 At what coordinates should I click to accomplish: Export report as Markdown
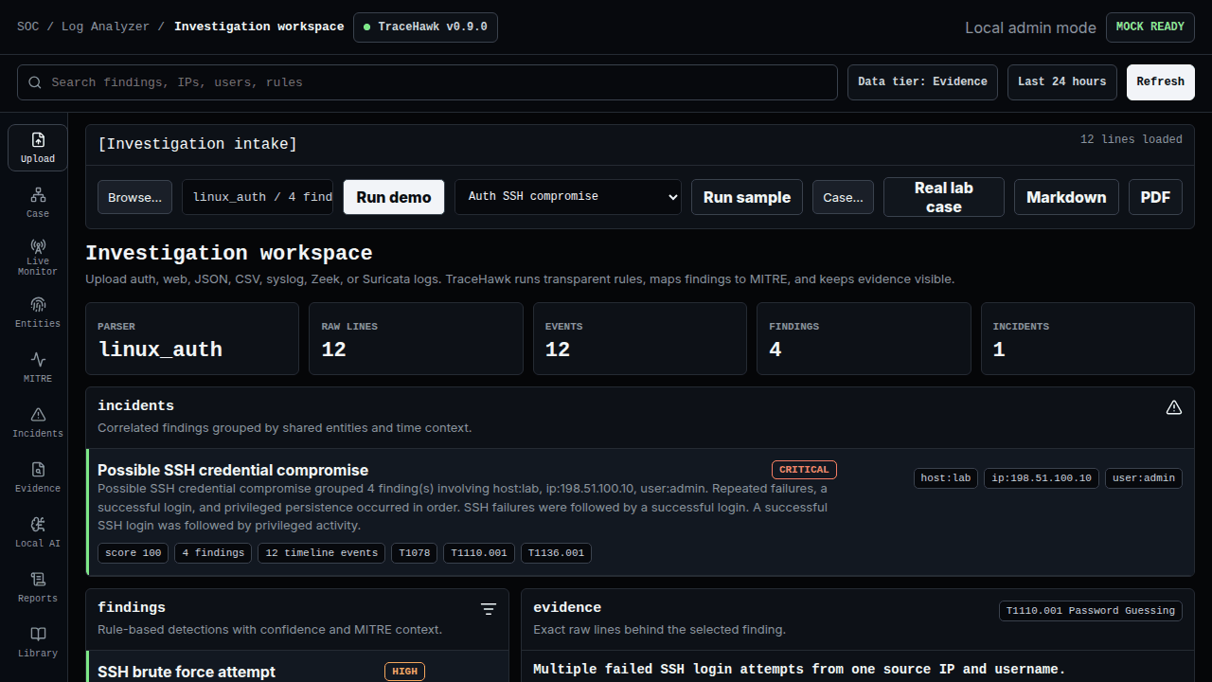click(1066, 197)
